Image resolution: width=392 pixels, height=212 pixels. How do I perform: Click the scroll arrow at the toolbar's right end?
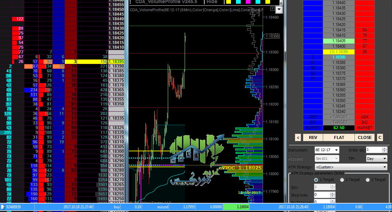tap(281, 3)
